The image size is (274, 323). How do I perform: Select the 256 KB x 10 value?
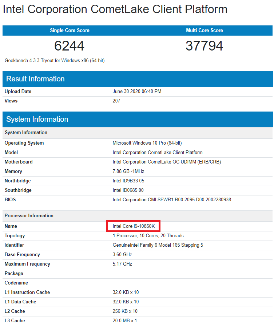(125, 311)
